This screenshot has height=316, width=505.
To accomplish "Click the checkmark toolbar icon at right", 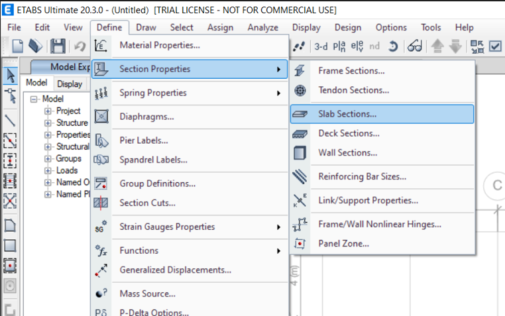I will click(495, 46).
